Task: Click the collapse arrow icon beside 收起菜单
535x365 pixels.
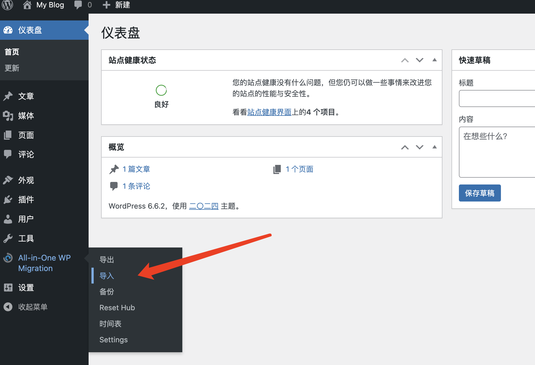Action: tap(8, 307)
